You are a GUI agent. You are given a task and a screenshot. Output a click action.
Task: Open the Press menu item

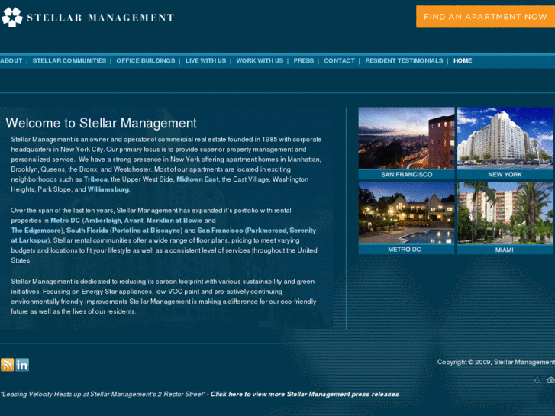[303, 60]
